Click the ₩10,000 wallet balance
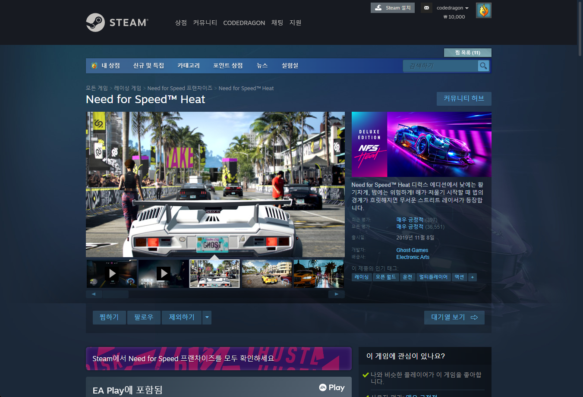The width and height of the screenshot is (583, 397). (454, 17)
